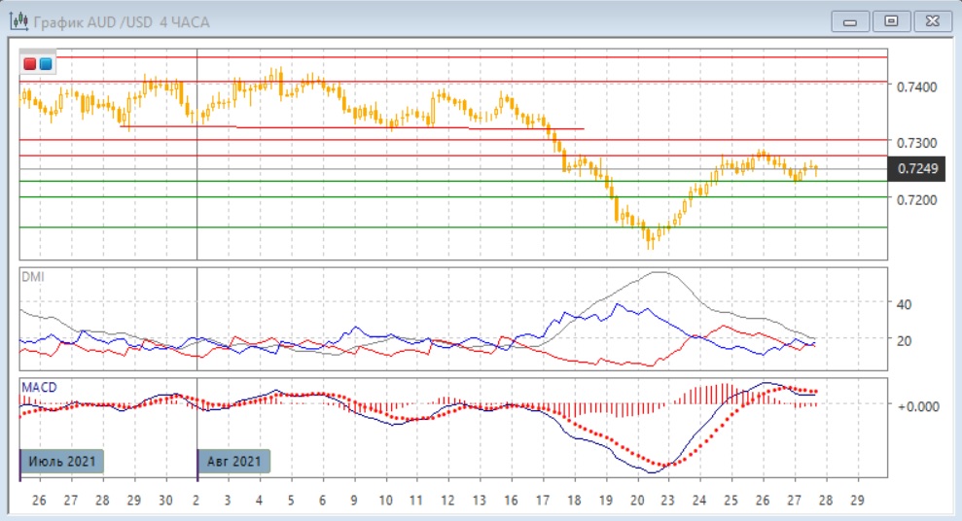Viewport: 962px width, 521px height.
Task: Maximize the AUD/USD chart window
Action: point(890,20)
